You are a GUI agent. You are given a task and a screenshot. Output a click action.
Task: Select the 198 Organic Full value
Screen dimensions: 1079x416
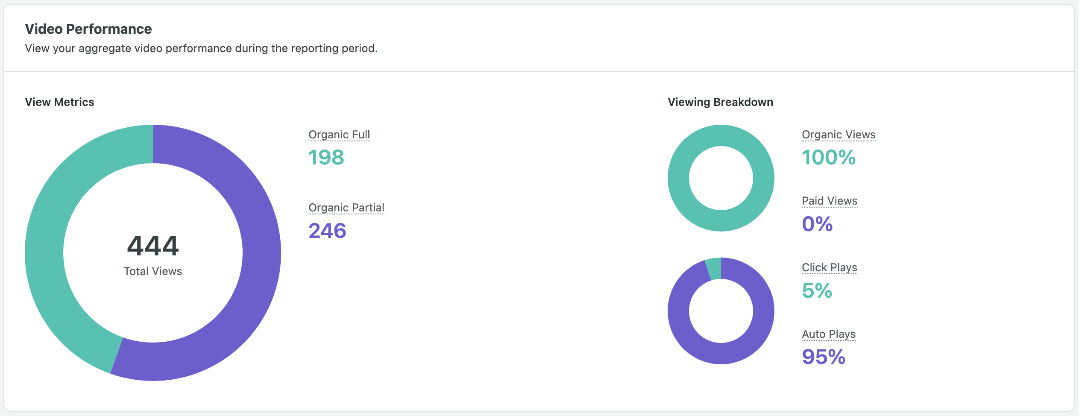click(x=326, y=157)
